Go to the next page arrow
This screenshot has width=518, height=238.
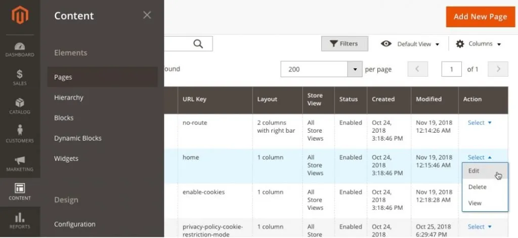(x=498, y=69)
